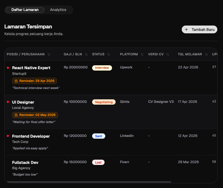Click the horizontal scrollbar under the table

coord(89,182)
